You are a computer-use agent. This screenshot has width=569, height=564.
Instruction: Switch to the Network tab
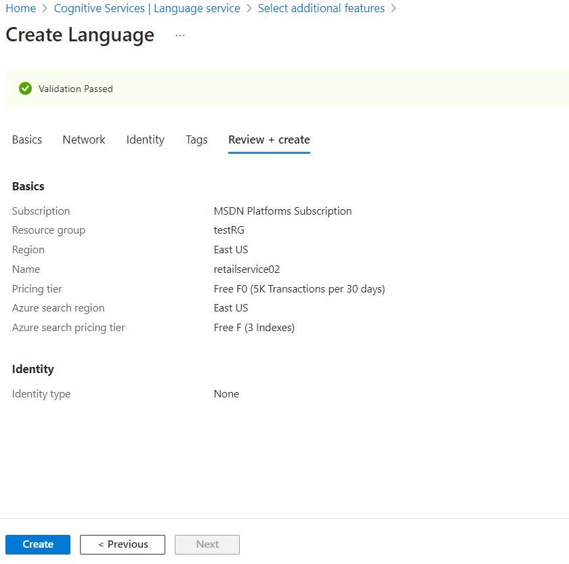point(83,139)
